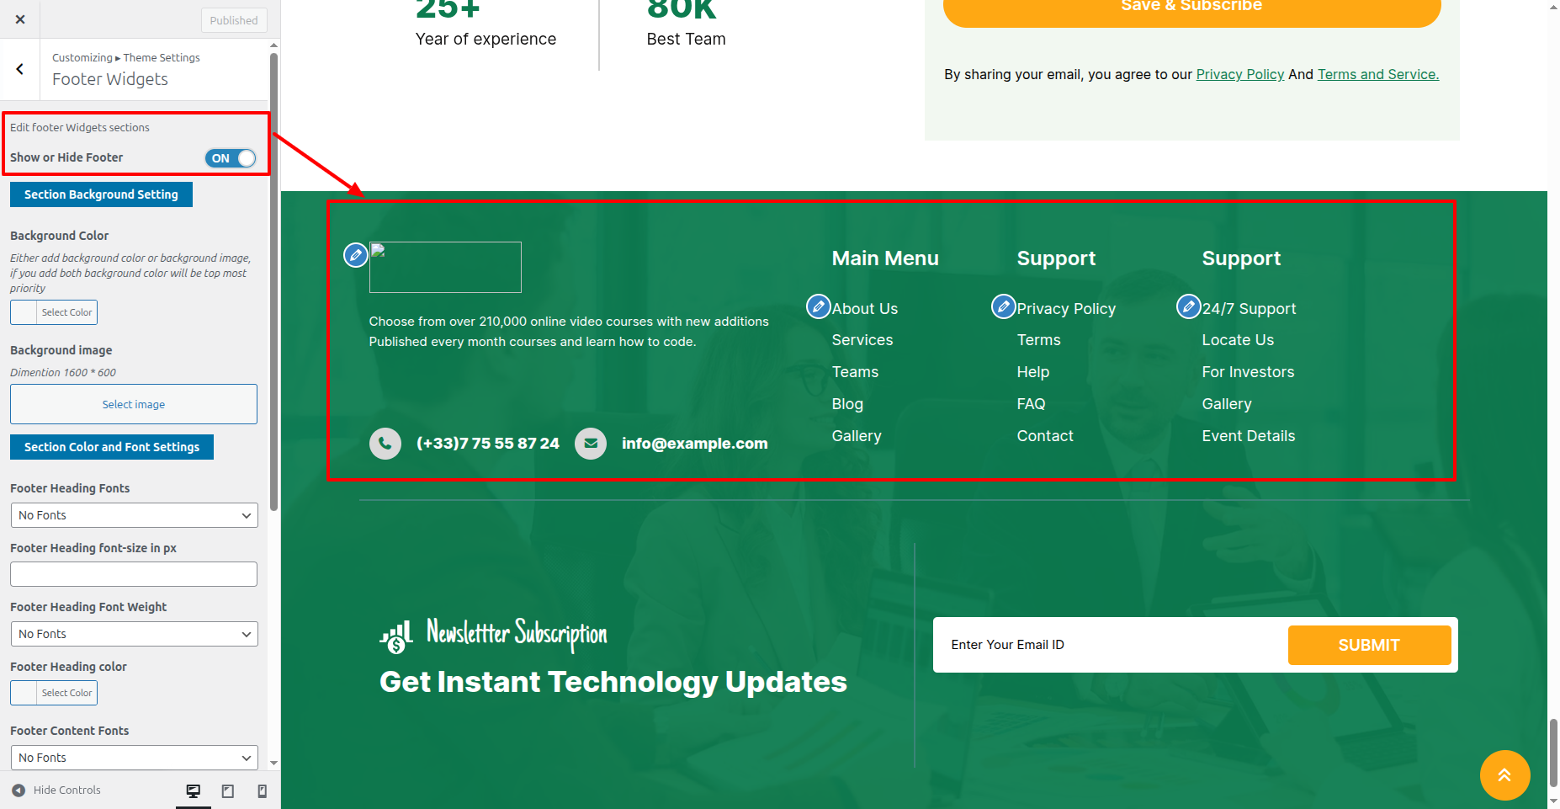Open Footer Content Fonts dropdown
The height and width of the screenshot is (809, 1560).
[x=134, y=758]
